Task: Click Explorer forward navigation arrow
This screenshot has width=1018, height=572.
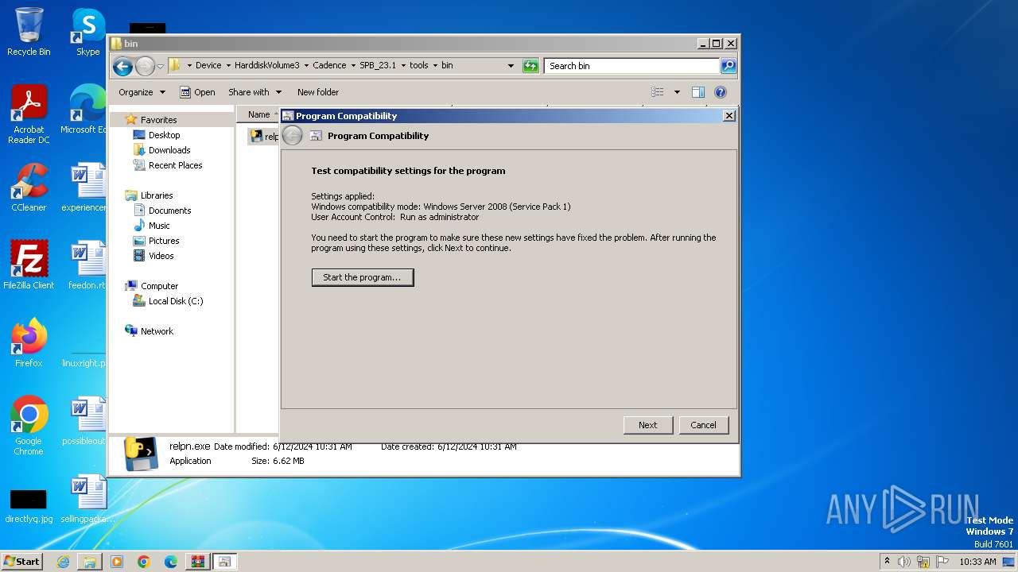Action: [145, 66]
